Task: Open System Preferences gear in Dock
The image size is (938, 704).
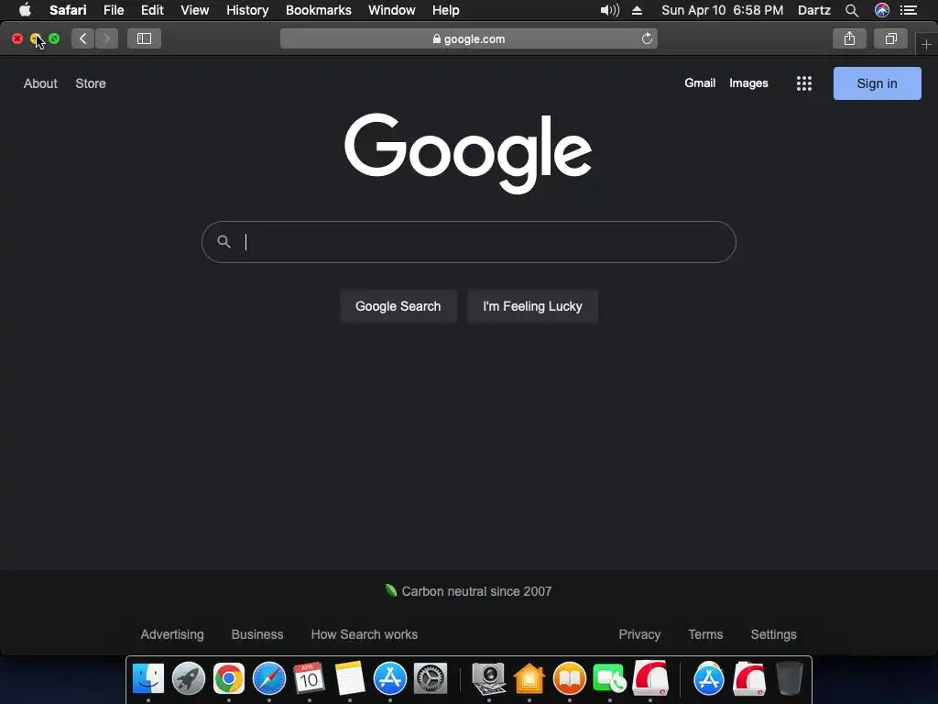Action: (x=431, y=679)
